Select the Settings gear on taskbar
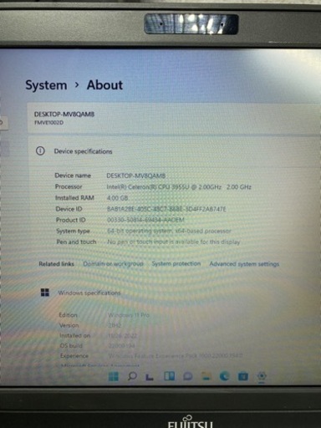Viewport: 321px width, 428px height. [x=262, y=376]
